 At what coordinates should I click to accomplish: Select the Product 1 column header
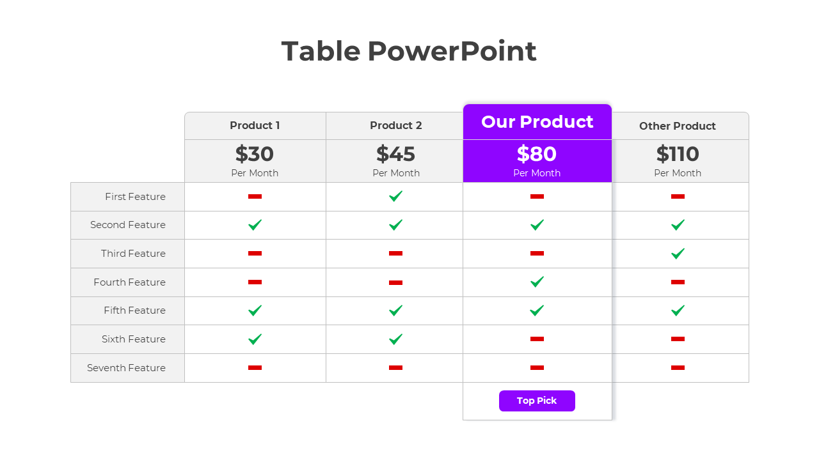(x=255, y=126)
